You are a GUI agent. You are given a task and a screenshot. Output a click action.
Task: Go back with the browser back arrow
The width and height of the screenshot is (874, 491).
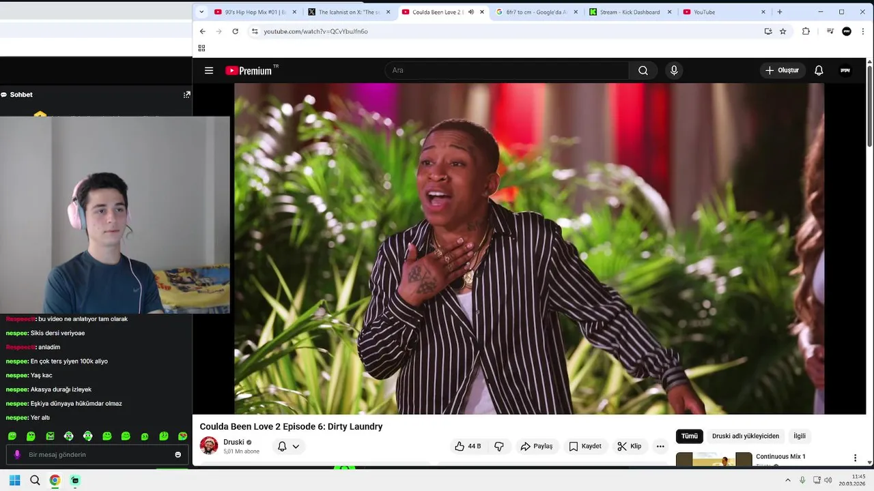coord(202,31)
